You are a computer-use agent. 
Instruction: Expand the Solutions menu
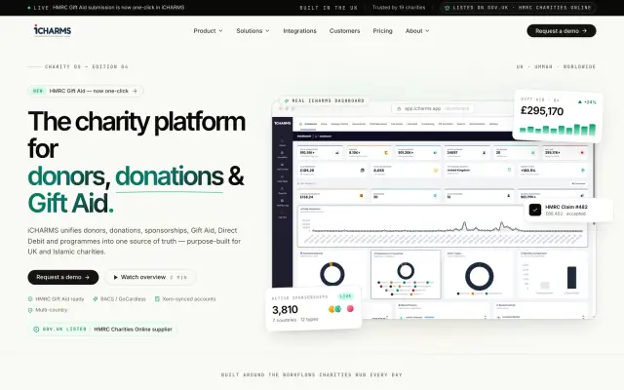pos(253,30)
